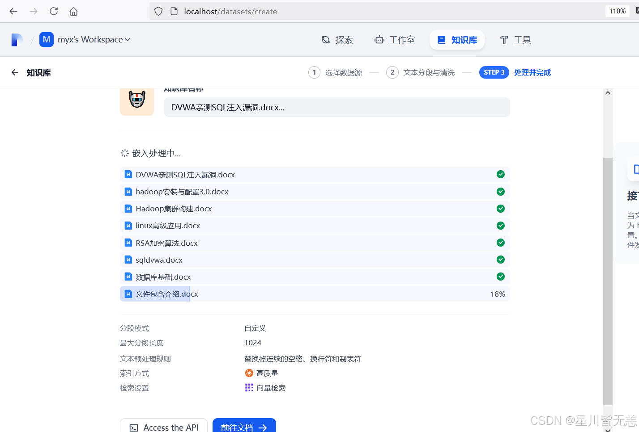Click the page info icon beside the URL

174,11
